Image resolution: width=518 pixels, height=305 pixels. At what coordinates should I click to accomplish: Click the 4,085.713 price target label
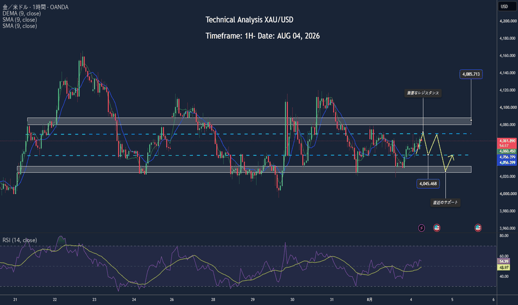click(471, 74)
